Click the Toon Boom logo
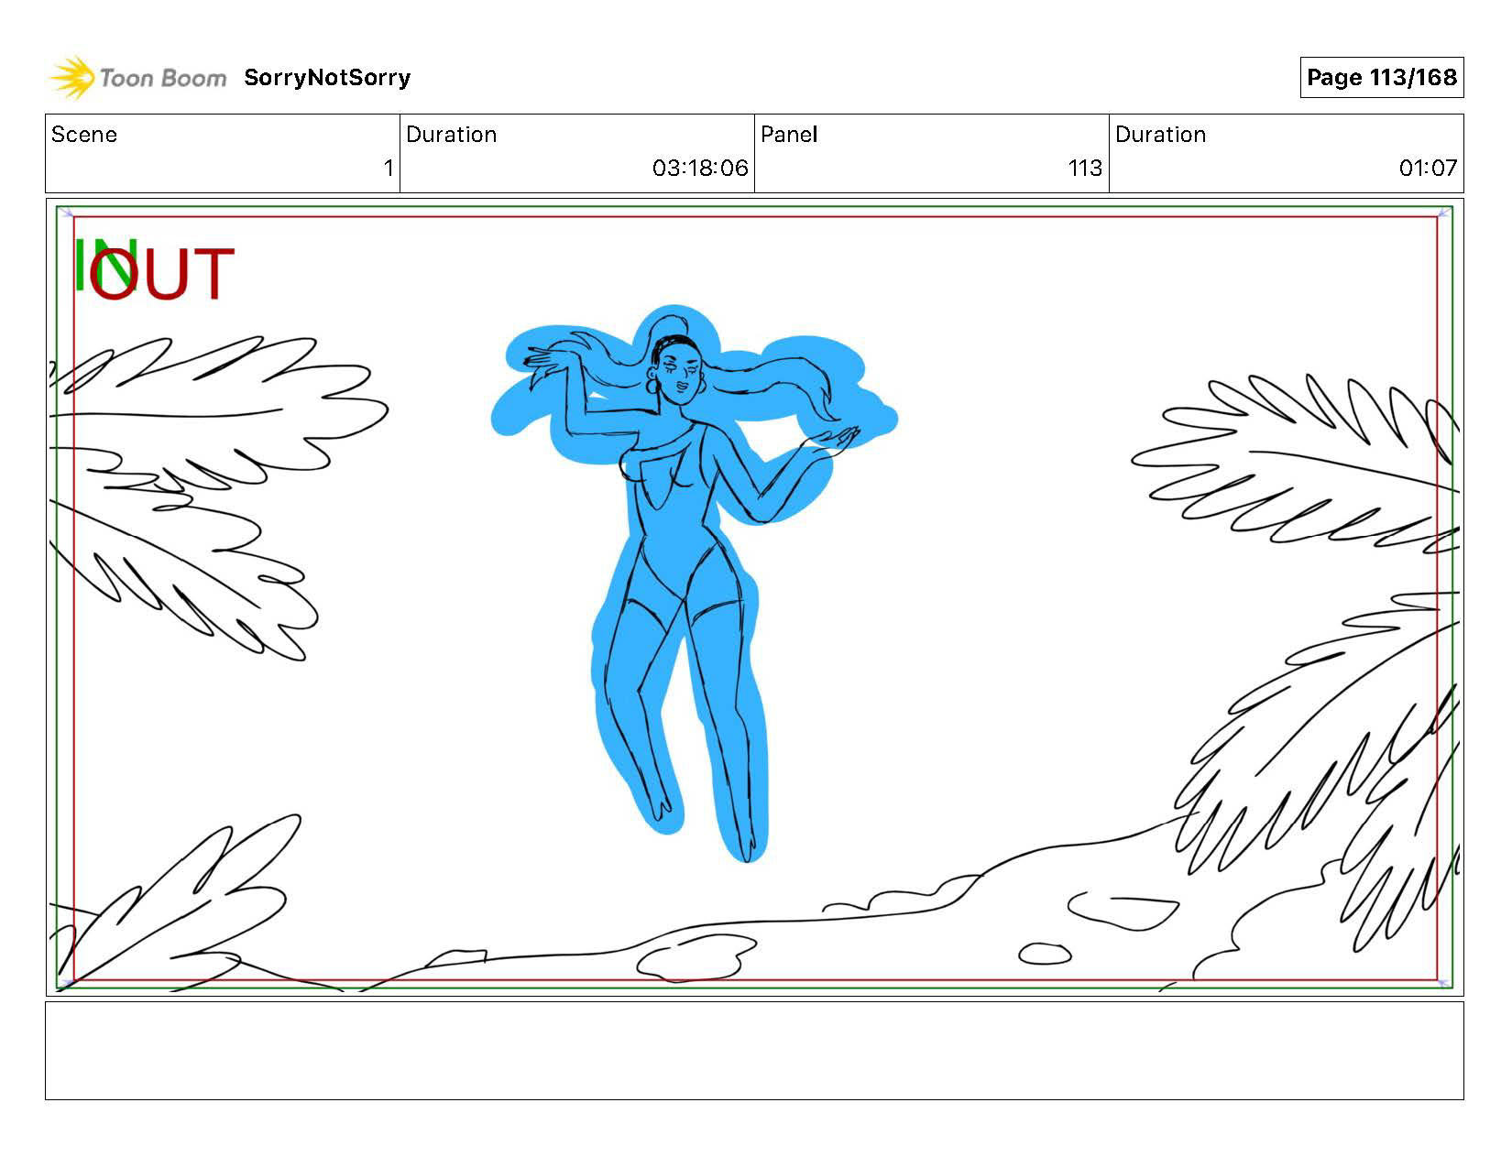The height and width of the screenshot is (1168, 1512). (x=137, y=78)
